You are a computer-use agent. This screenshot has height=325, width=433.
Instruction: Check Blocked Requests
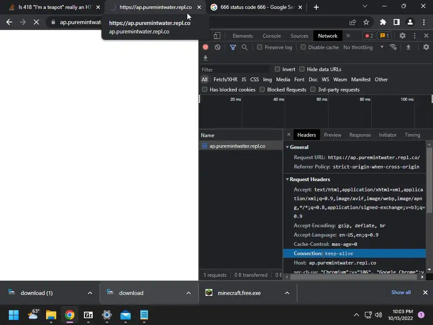pos(262,89)
